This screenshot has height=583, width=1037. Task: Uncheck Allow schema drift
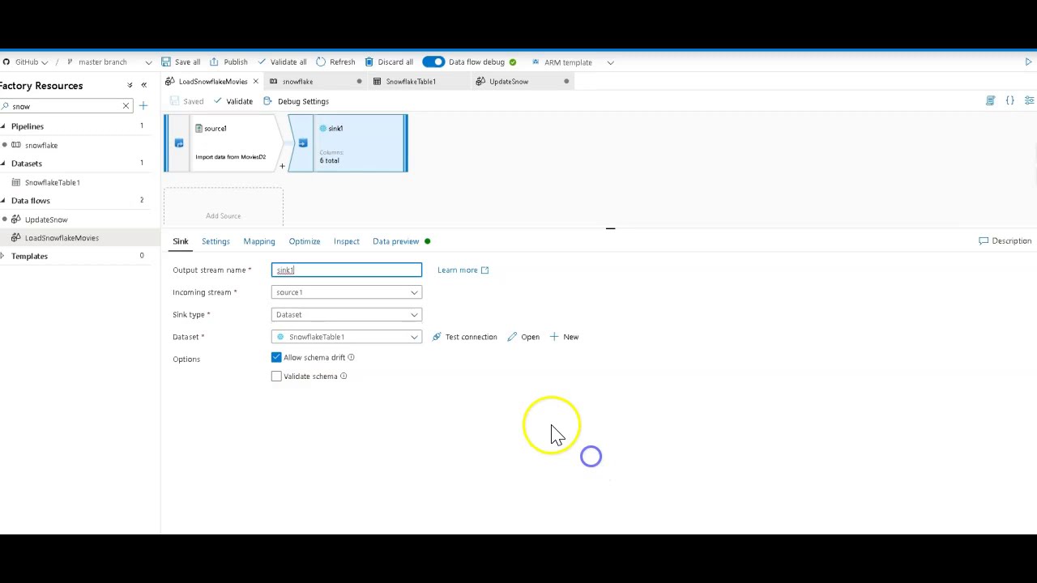pyautogui.click(x=276, y=357)
